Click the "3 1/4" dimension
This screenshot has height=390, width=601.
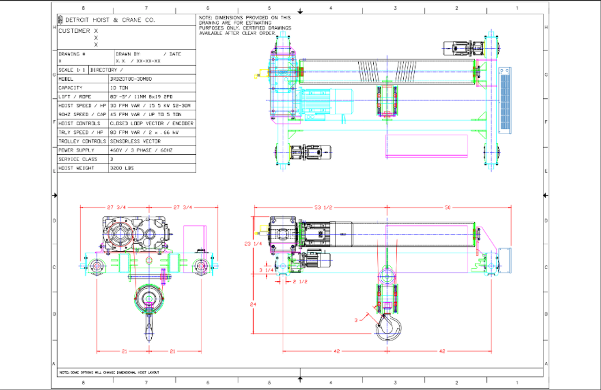267,270
